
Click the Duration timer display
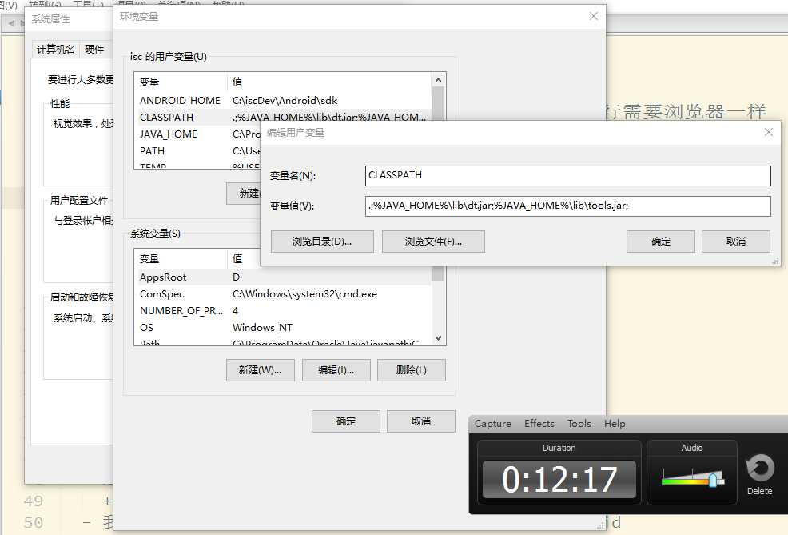tap(559, 479)
